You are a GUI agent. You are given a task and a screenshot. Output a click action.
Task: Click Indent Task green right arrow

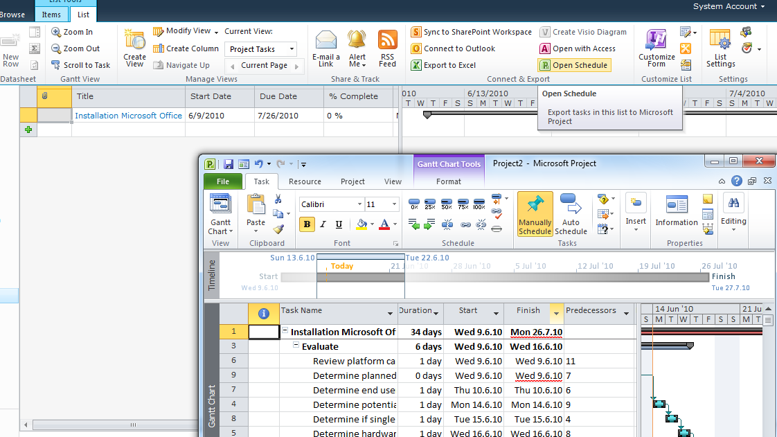[x=429, y=225]
